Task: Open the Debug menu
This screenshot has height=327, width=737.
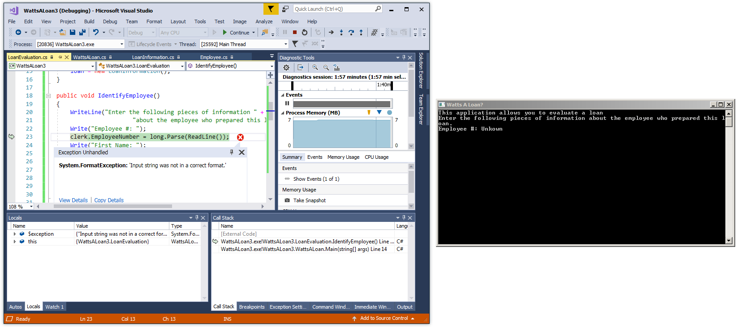Action: tap(110, 21)
